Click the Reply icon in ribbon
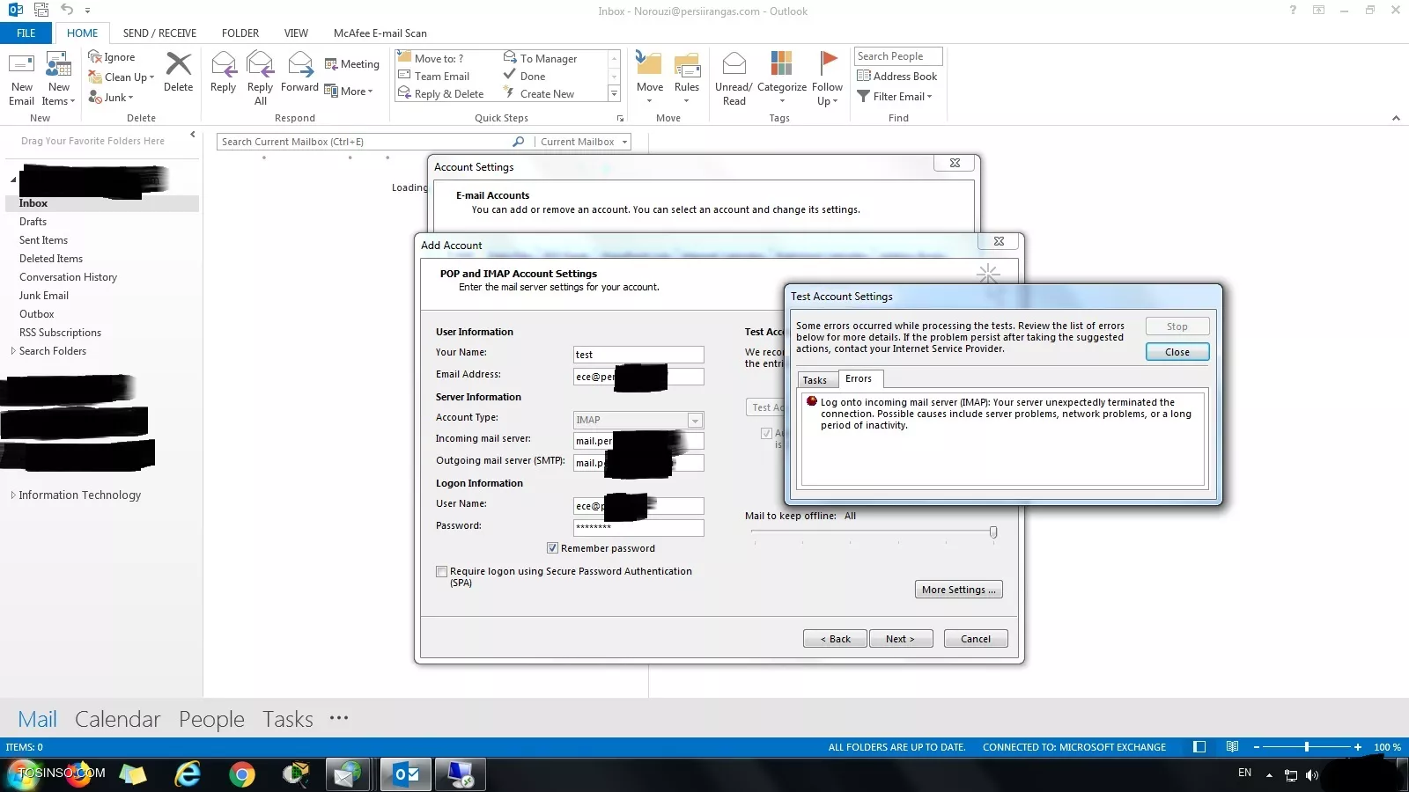Screen dimensions: 1409x792 (223, 64)
